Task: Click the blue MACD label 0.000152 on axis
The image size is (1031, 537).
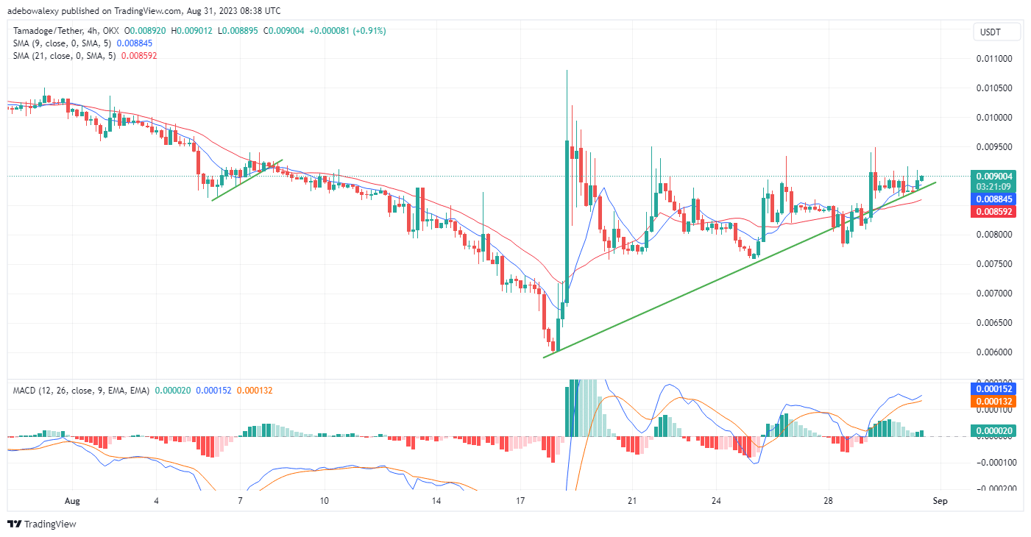Action: point(994,389)
